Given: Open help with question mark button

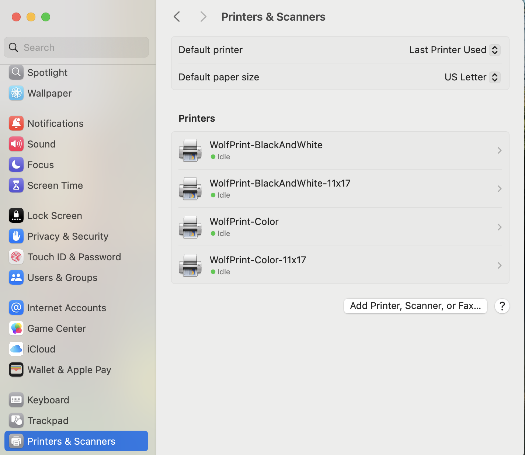Looking at the screenshot, I should [502, 306].
